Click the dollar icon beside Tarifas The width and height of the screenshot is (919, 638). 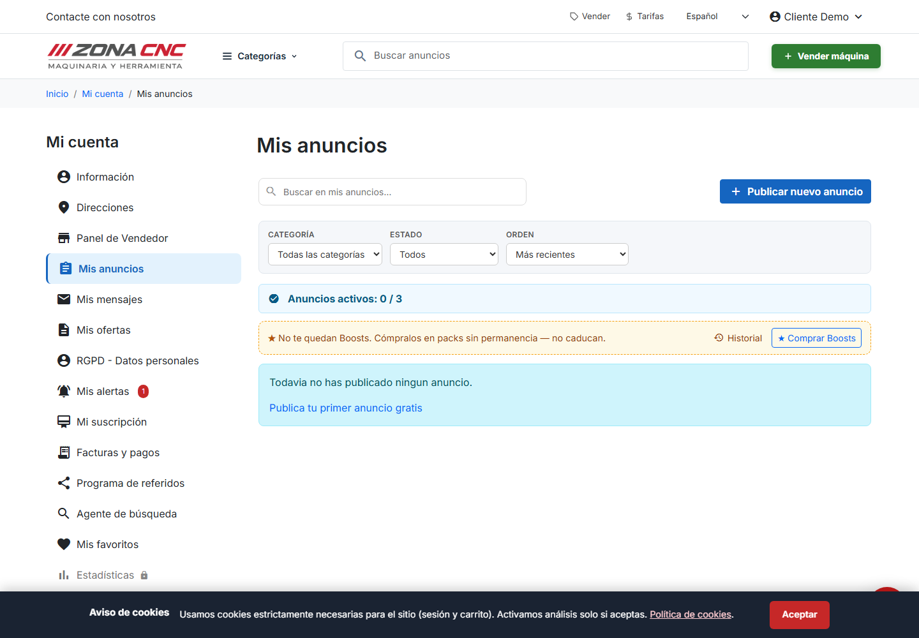tap(629, 17)
